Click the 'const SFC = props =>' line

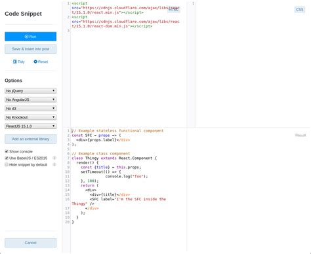point(96,136)
